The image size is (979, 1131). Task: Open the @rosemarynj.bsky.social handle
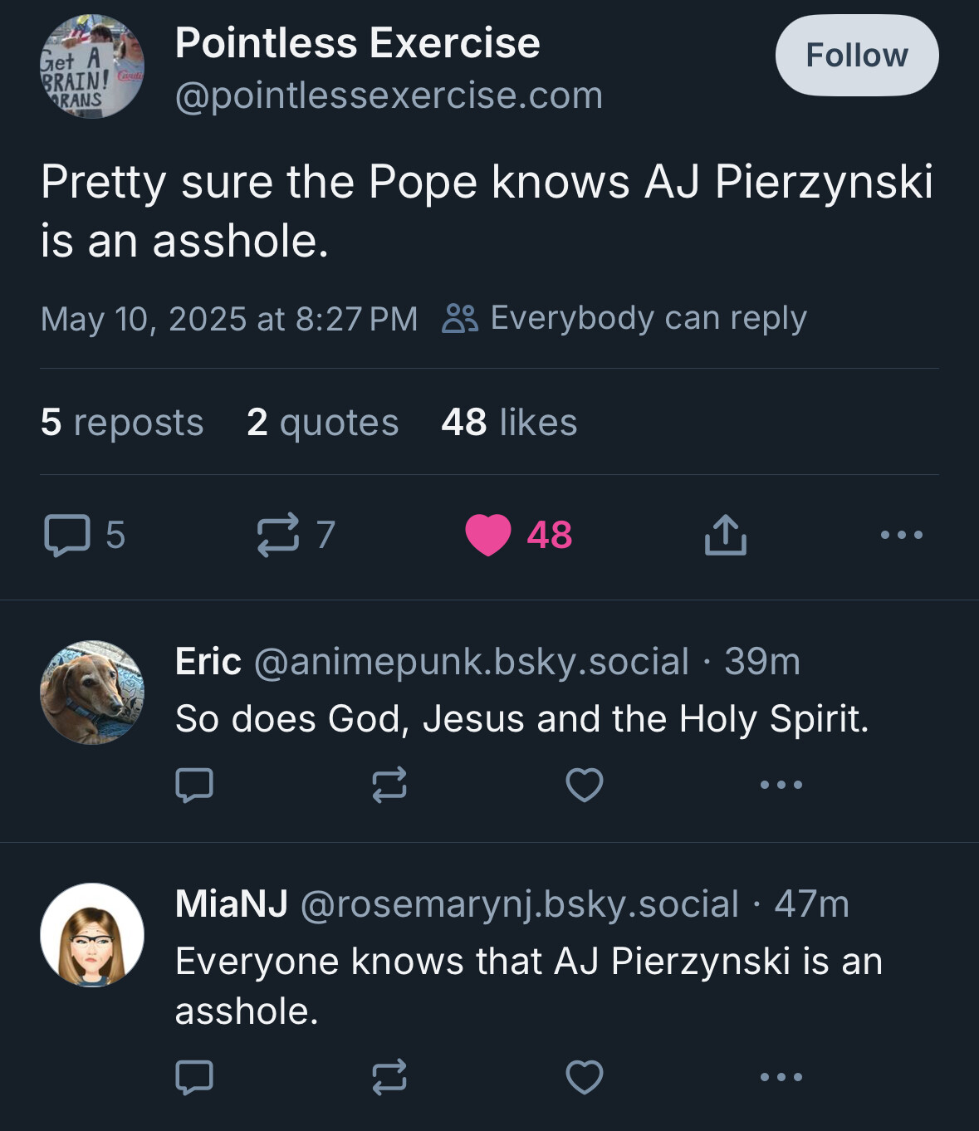pyautogui.click(x=519, y=903)
